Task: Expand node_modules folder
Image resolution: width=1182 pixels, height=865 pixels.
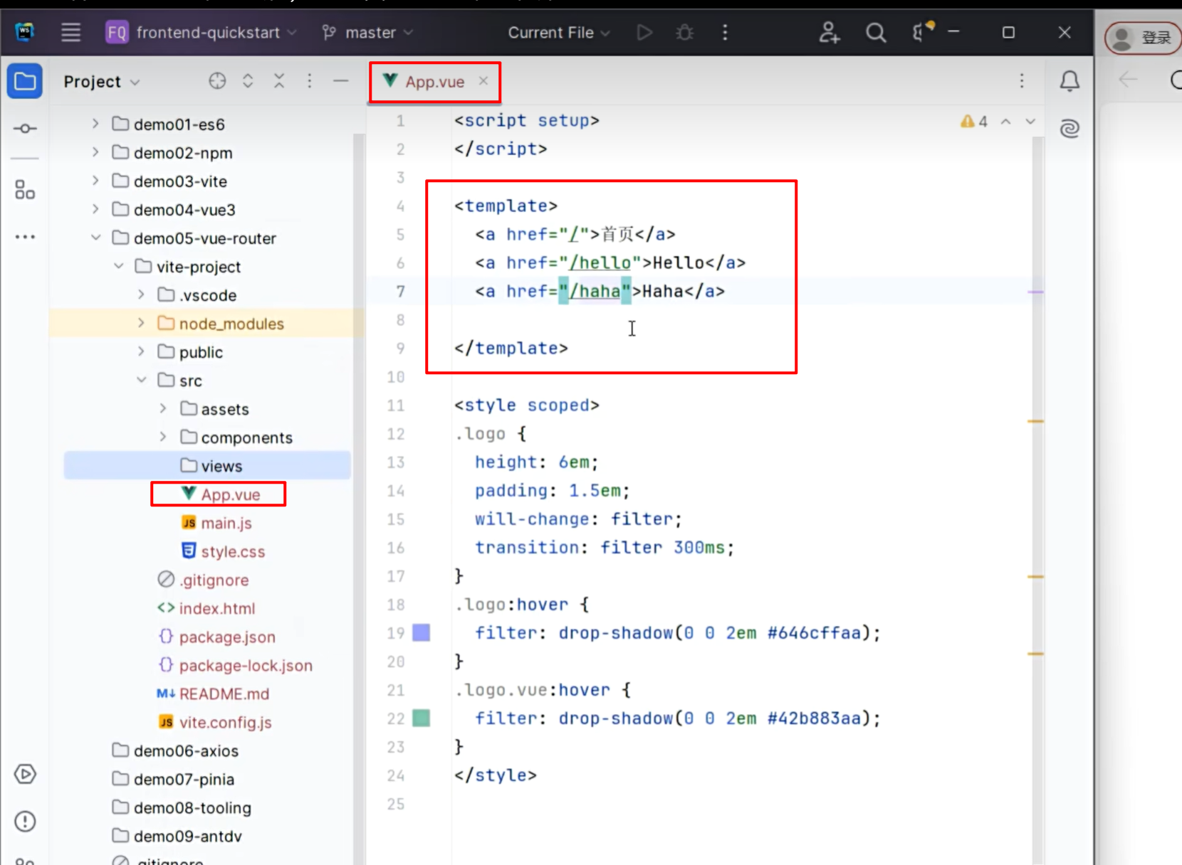Action: (x=141, y=323)
